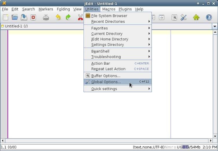Toggle the 'o' overwrite mode status indicator
Image resolution: width=218 pixels, height=151 pixels.
coord(175,147)
